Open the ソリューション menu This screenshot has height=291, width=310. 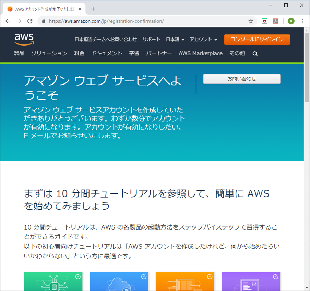point(49,53)
